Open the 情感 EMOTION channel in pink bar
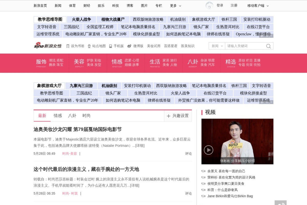The width and height of the screenshot is (307, 205). [117, 63]
